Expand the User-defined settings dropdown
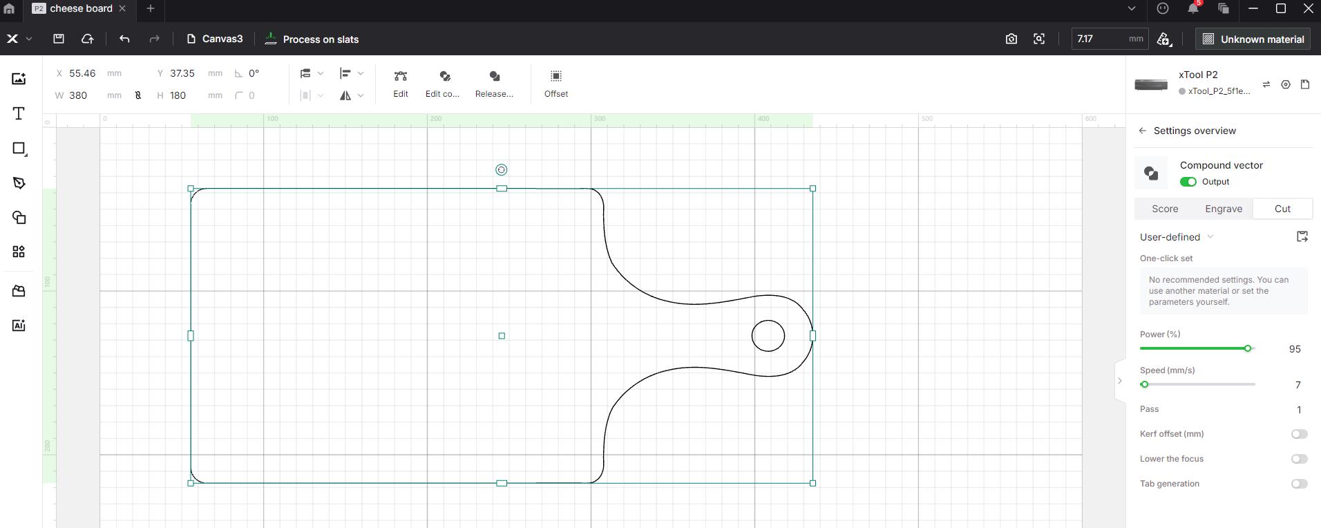The image size is (1321, 528). click(x=1177, y=237)
